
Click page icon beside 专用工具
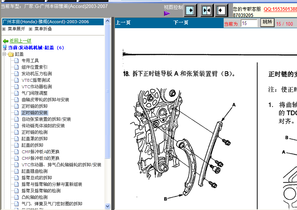point(17,61)
